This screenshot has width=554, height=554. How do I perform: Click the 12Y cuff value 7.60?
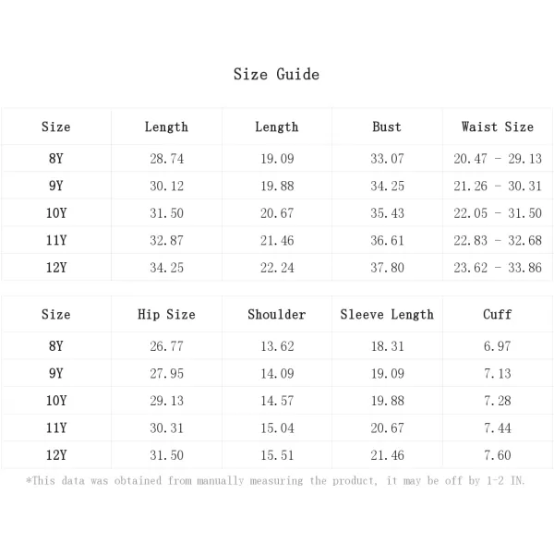(498, 455)
